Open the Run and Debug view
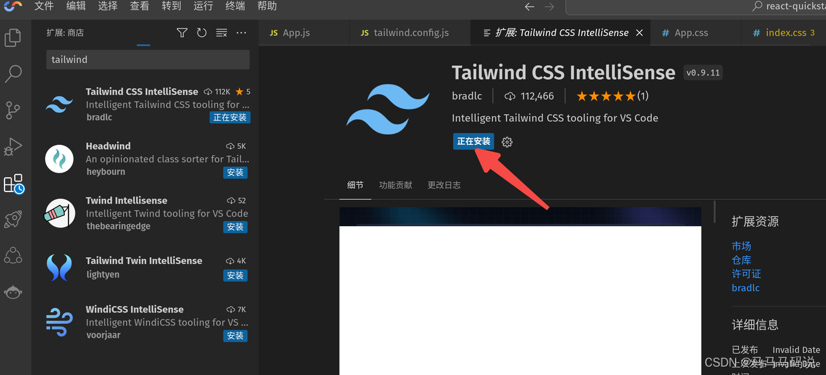The image size is (826, 375). coord(13,147)
